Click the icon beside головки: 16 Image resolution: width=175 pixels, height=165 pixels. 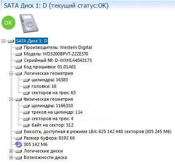26,86
